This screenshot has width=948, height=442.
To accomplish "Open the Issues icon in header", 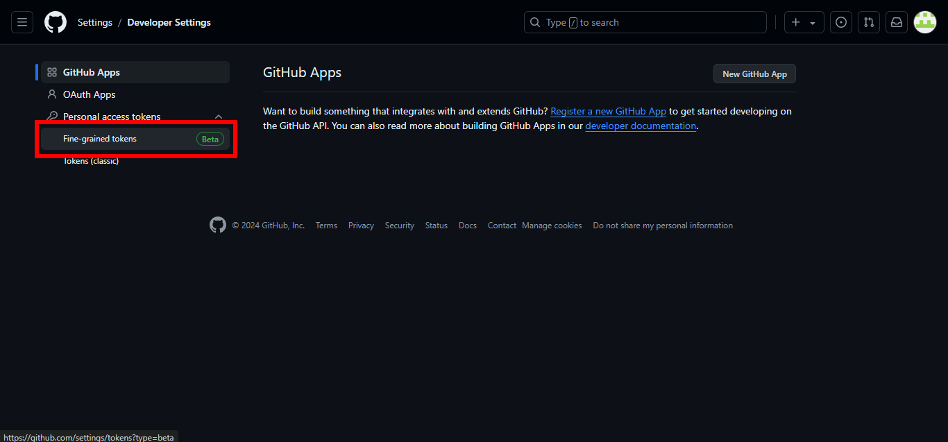I will tap(841, 22).
